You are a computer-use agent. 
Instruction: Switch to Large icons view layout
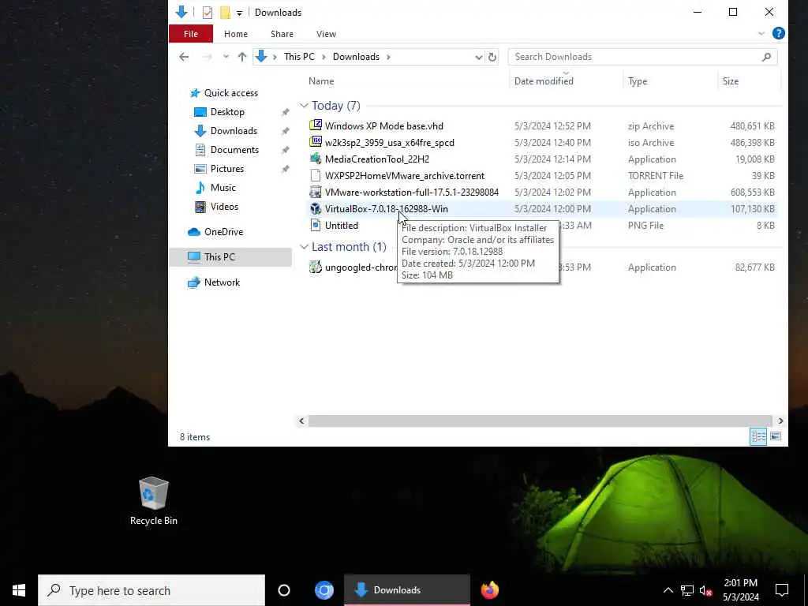click(x=776, y=437)
